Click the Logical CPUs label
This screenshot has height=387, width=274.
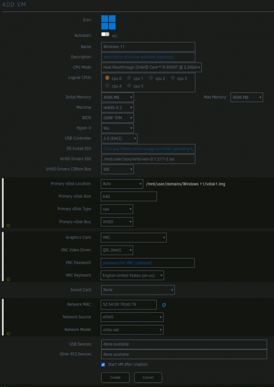[x=80, y=77]
